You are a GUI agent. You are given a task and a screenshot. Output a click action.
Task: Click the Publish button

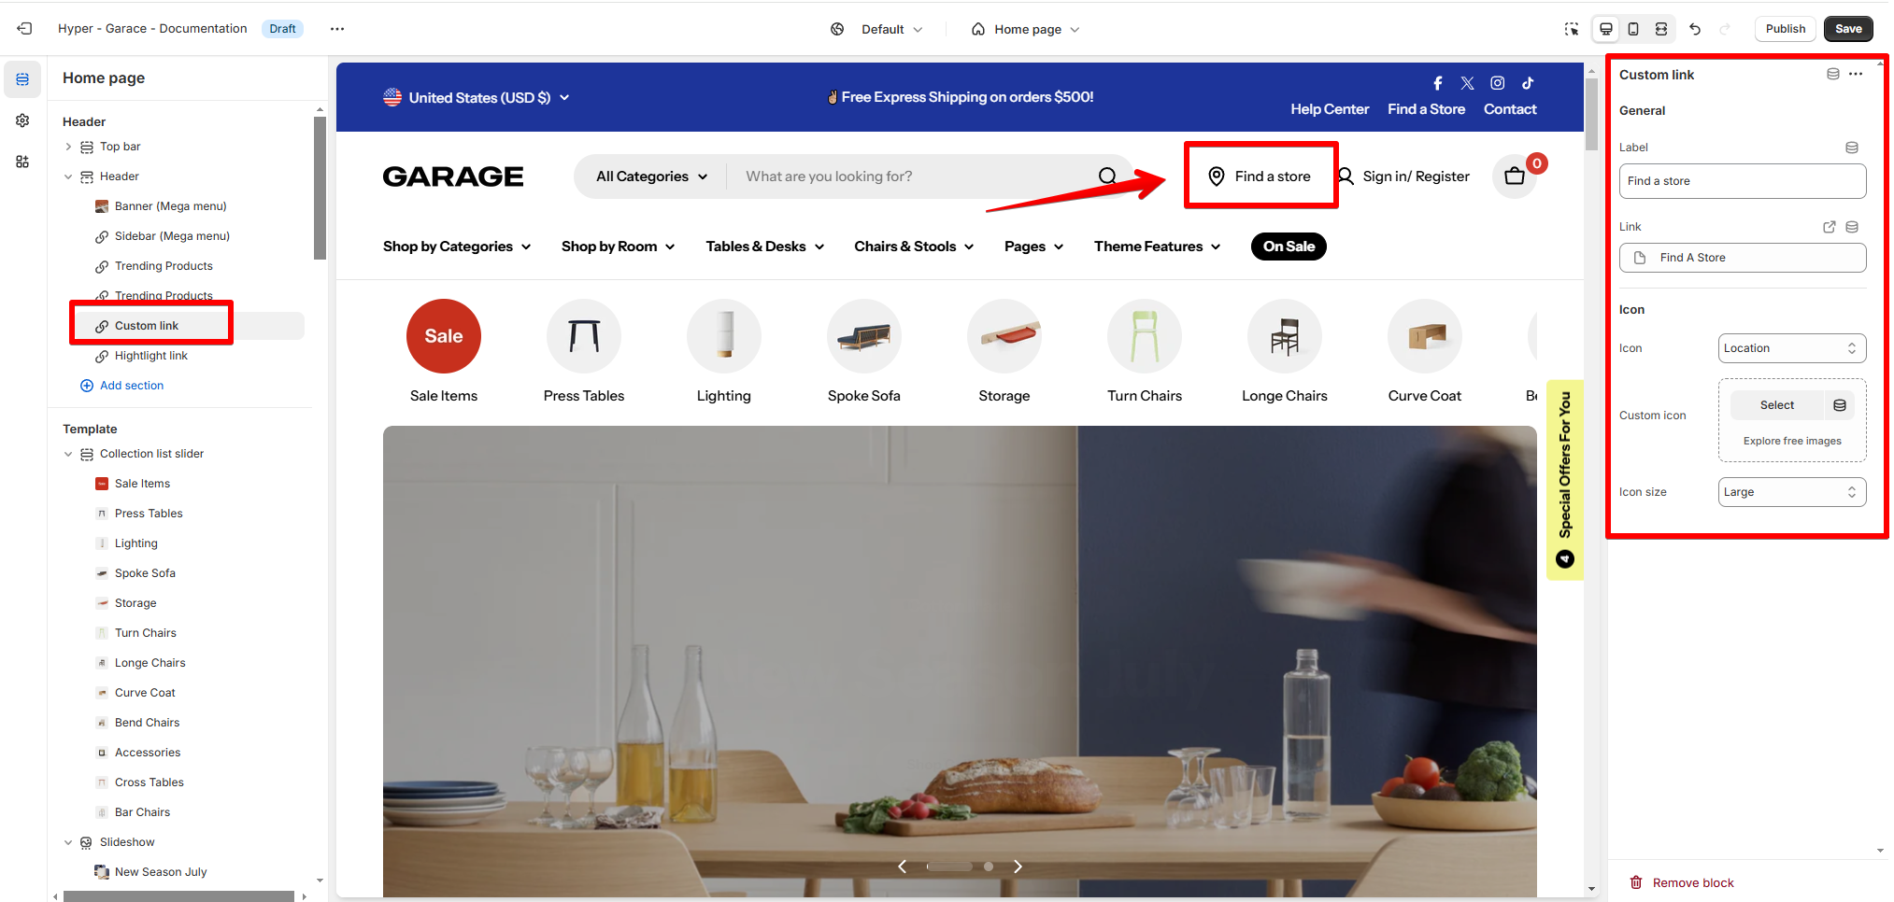tap(1786, 29)
